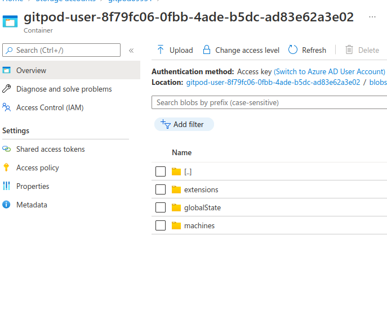Check the box for [..] row
Viewport: 387px width, 312px height.
(161, 171)
